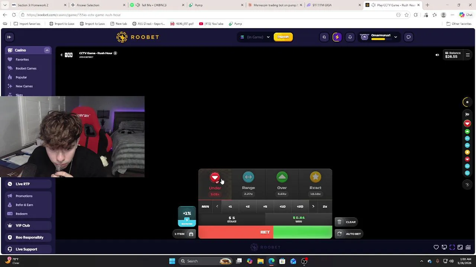Show hidden system tray icons
Image resolution: width=476 pixels, height=267 pixels.
pos(421,261)
